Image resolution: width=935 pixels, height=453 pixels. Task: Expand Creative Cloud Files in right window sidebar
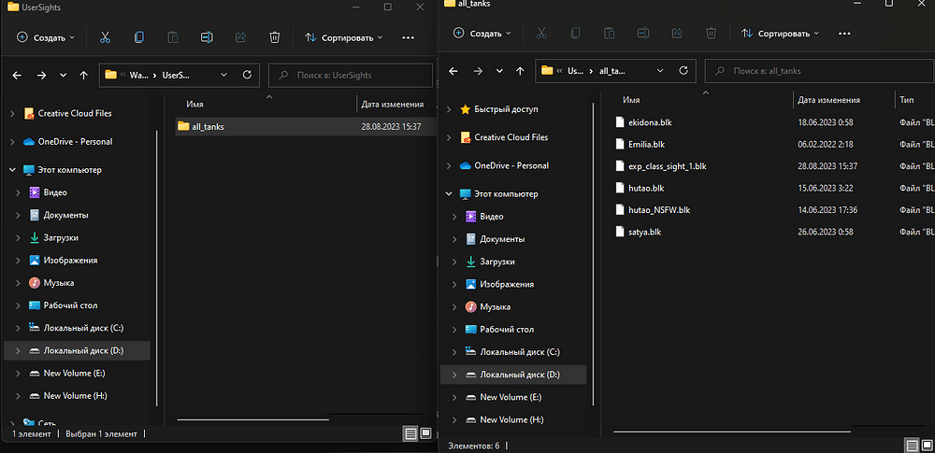[449, 137]
